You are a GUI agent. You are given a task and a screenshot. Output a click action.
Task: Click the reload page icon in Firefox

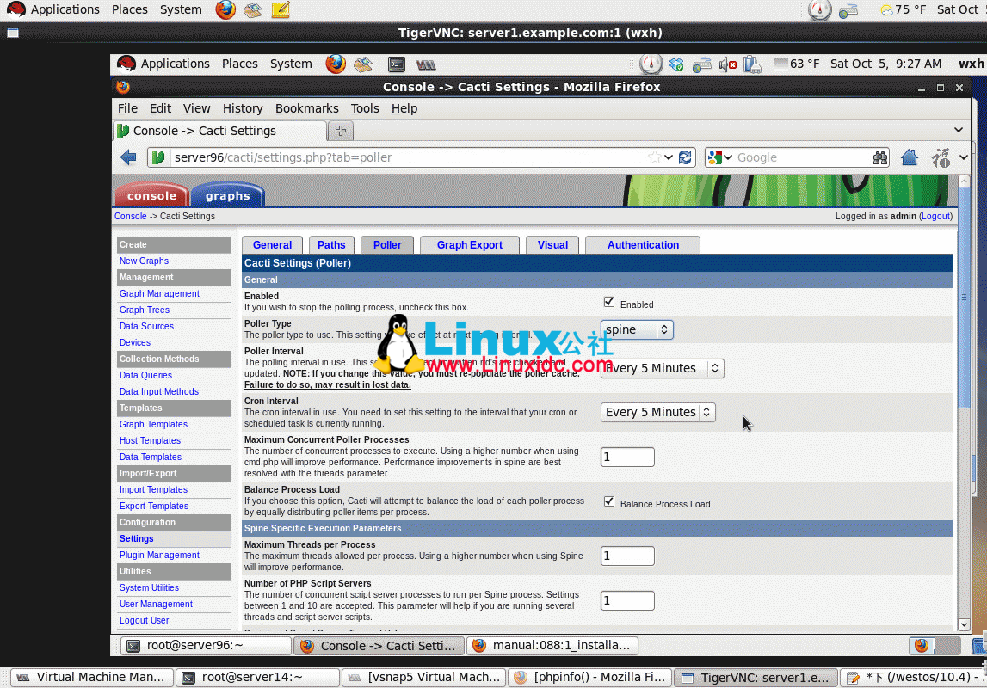tap(686, 157)
